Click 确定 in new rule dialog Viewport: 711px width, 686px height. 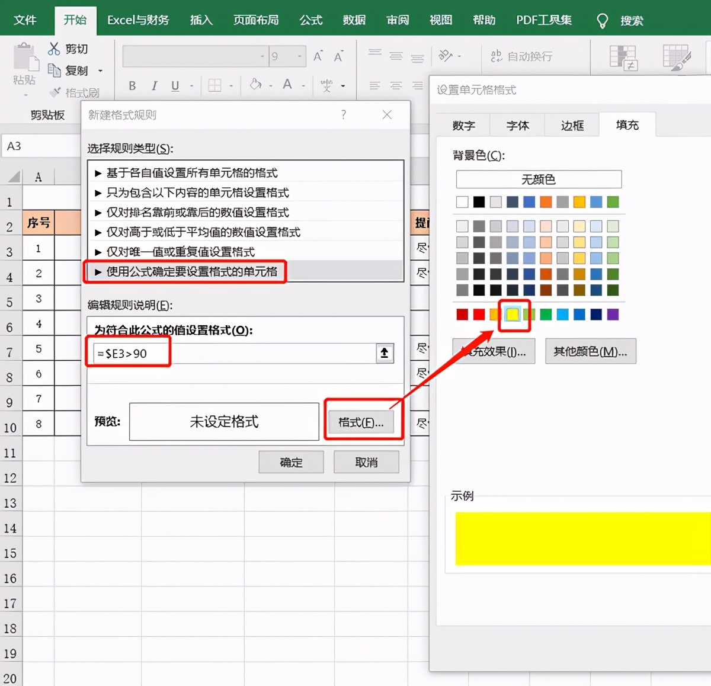click(291, 462)
